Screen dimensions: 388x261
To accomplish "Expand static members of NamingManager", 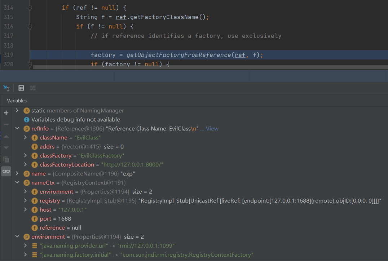I will (x=17, y=111).
